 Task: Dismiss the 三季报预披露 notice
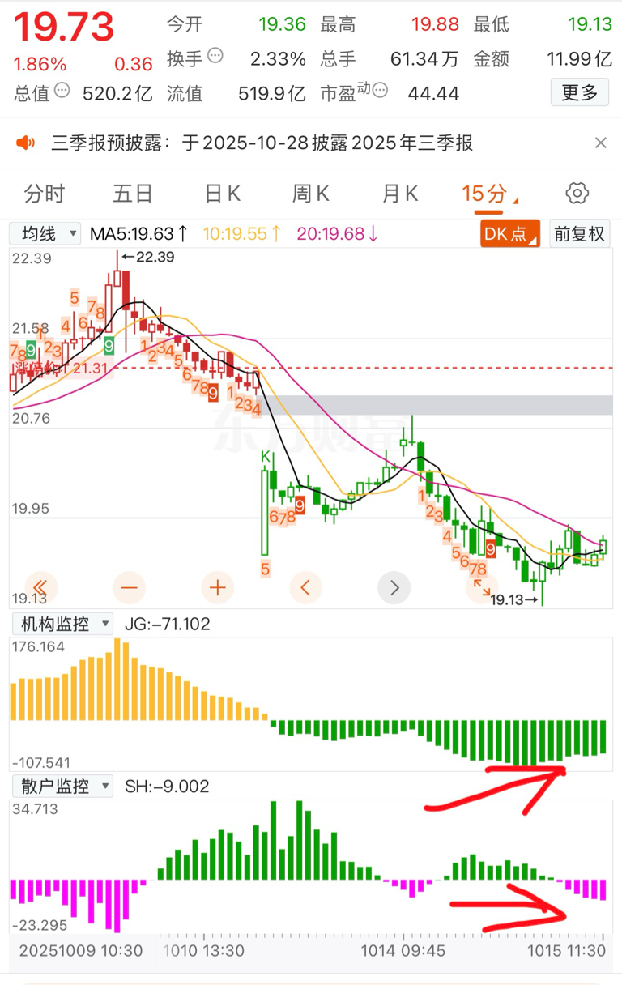[x=600, y=143]
